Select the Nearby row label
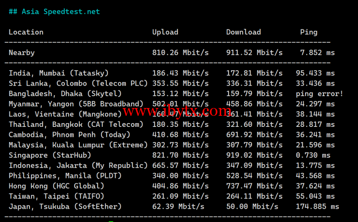Image resolution: width=358 pixels, height=222 pixels. pos(22,53)
